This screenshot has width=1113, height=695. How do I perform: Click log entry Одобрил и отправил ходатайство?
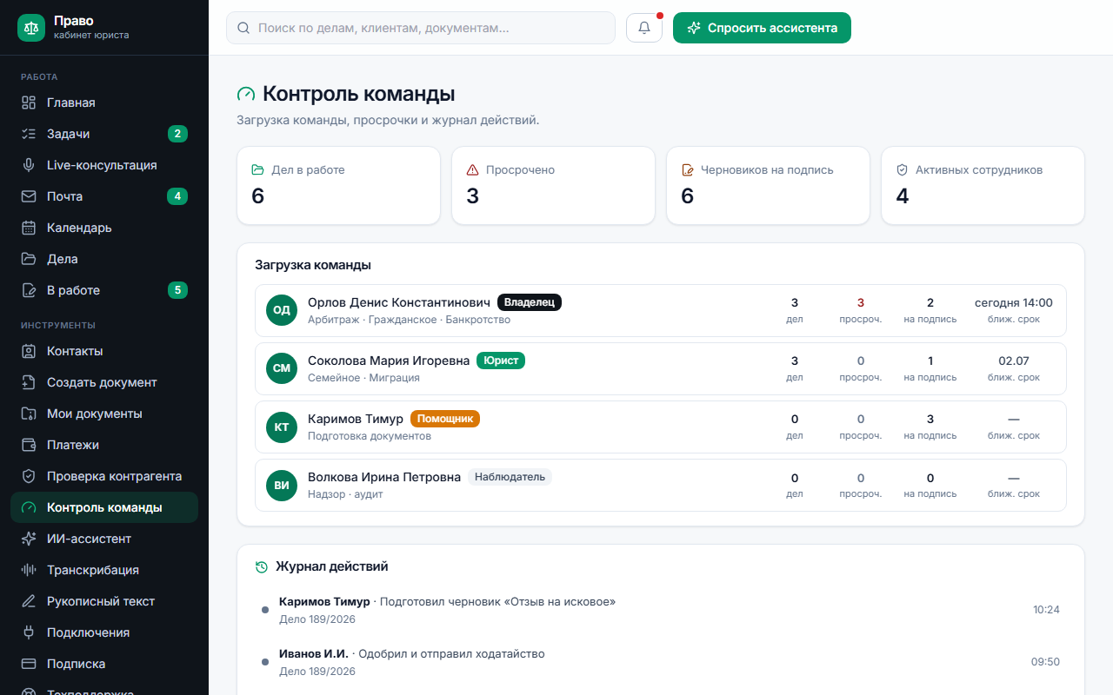point(452,654)
